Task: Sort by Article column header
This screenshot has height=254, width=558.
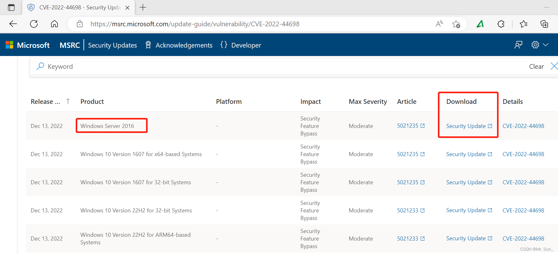Action: [407, 101]
